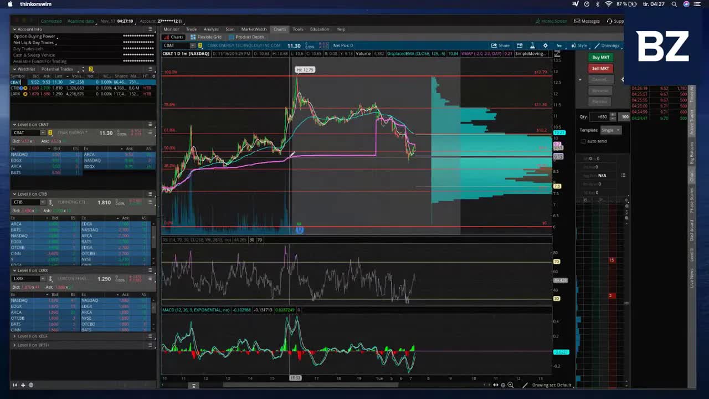Open the Product Depth sub-tab

[246, 37]
